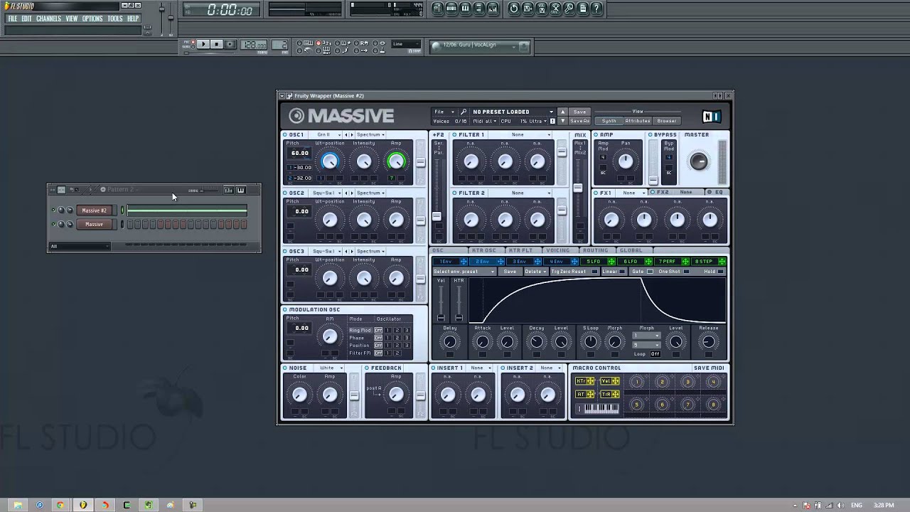Viewport: 910px width, 512px height.
Task: Open the NO PRESET LOADED dropdown
Action: [513, 112]
